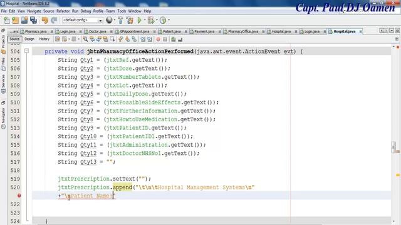This screenshot has width=401, height=225.
Task: Select the Source view toggle button
Action: tap(14, 39)
